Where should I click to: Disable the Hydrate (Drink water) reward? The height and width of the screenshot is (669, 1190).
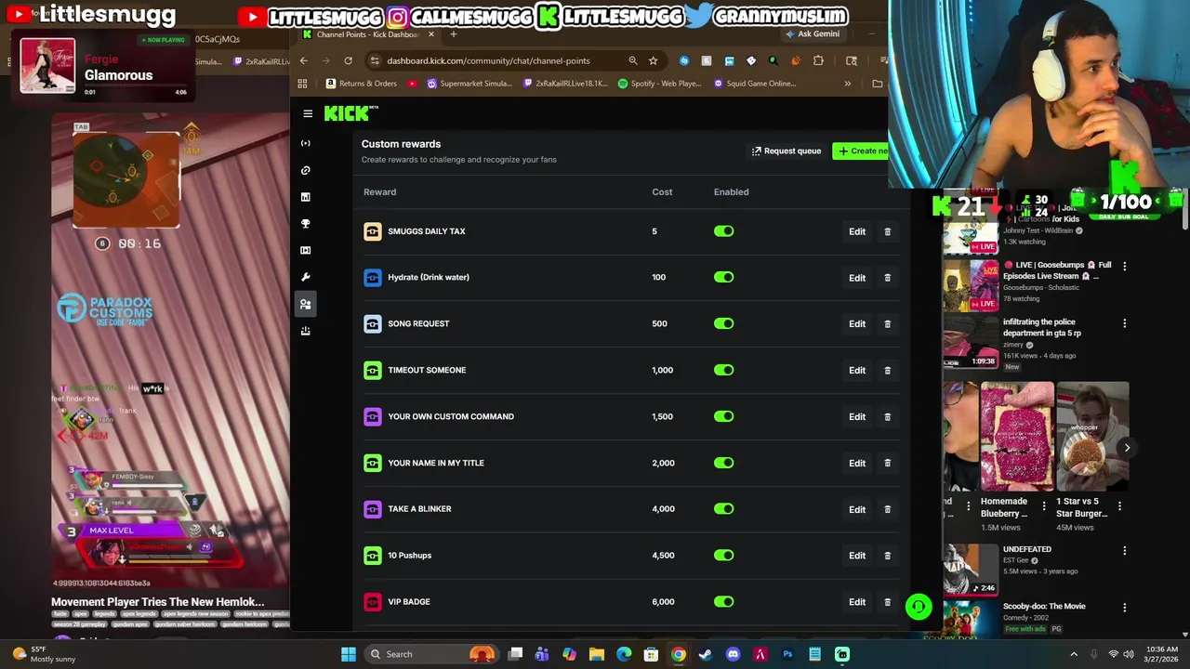click(723, 277)
